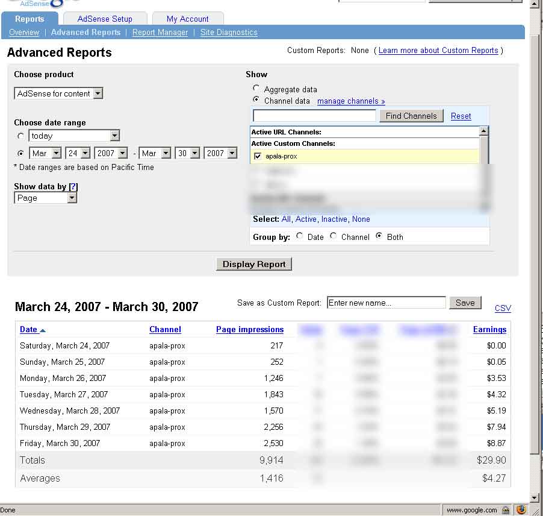543x516 pixels.
Task: Open Learn more about Custom Reports link
Action: tap(438, 51)
